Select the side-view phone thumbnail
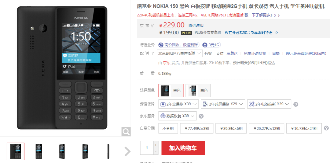330x163 pixels. point(108,151)
